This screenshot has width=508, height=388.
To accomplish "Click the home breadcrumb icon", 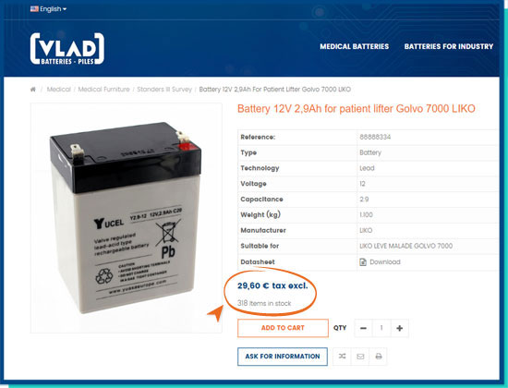I will click(32, 89).
